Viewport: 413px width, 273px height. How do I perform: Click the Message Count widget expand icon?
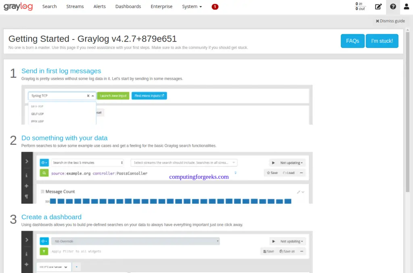(298, 192)
